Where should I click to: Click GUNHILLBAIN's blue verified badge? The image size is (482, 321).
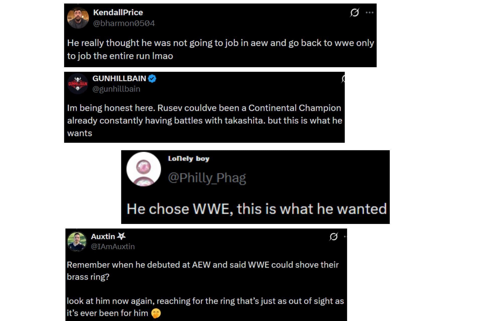[x=152, y=78]
